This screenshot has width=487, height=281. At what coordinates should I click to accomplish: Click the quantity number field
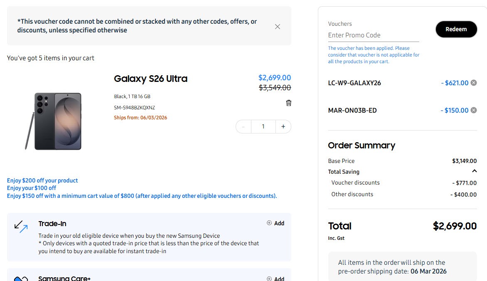click(263, 127)
